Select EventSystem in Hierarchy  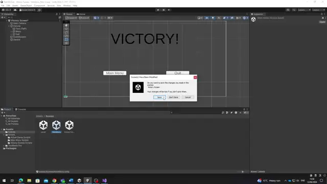tap(18, 37)
